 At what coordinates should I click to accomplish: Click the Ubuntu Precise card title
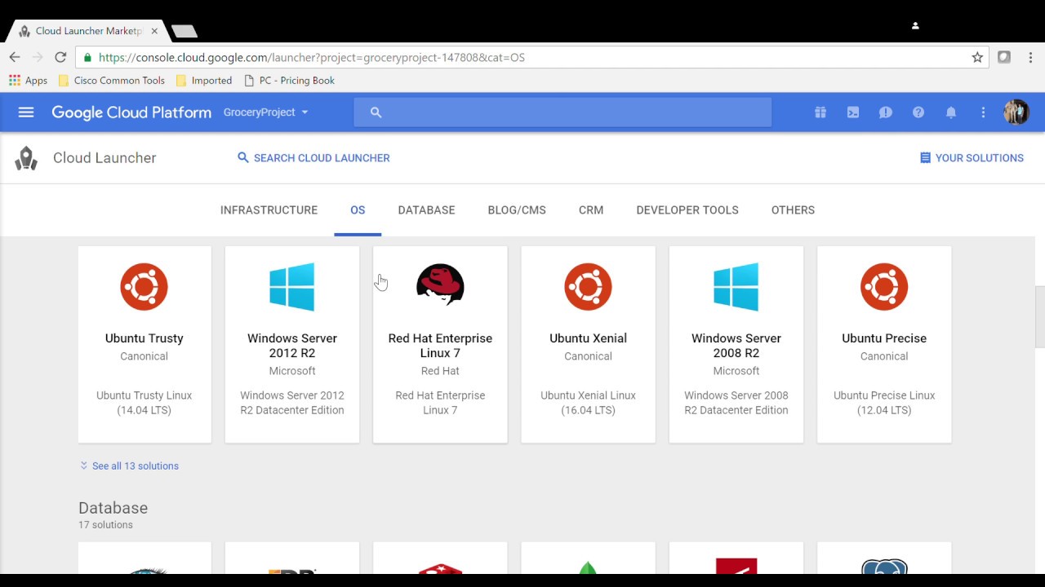tap(884, 338)
